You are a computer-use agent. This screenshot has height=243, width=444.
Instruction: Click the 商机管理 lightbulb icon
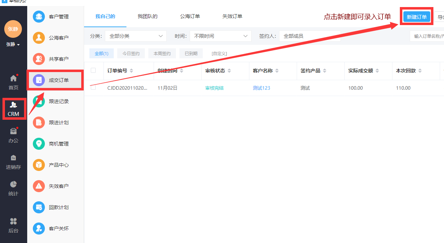(39, 144)
